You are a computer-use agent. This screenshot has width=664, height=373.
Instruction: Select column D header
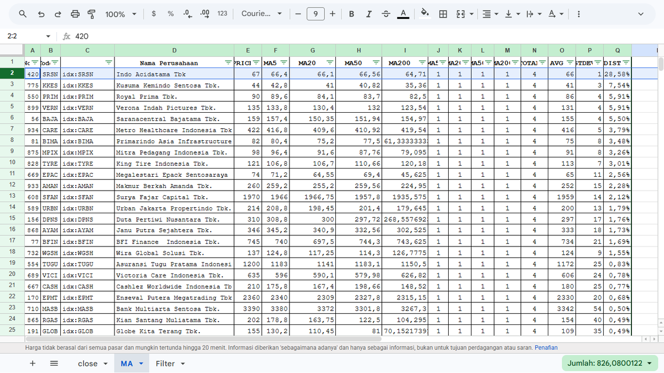(x=174, y=50)
